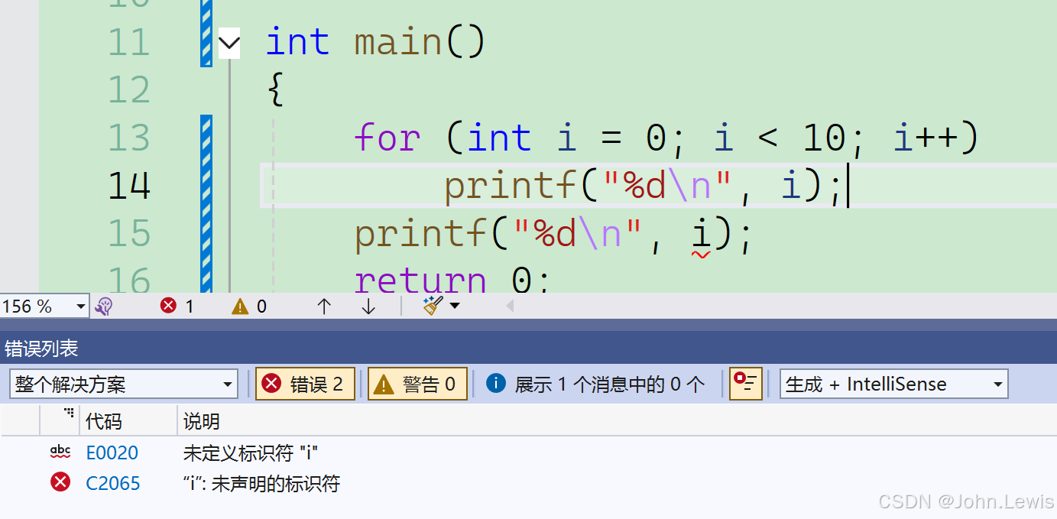Sort by the 说明 column header

202,421
